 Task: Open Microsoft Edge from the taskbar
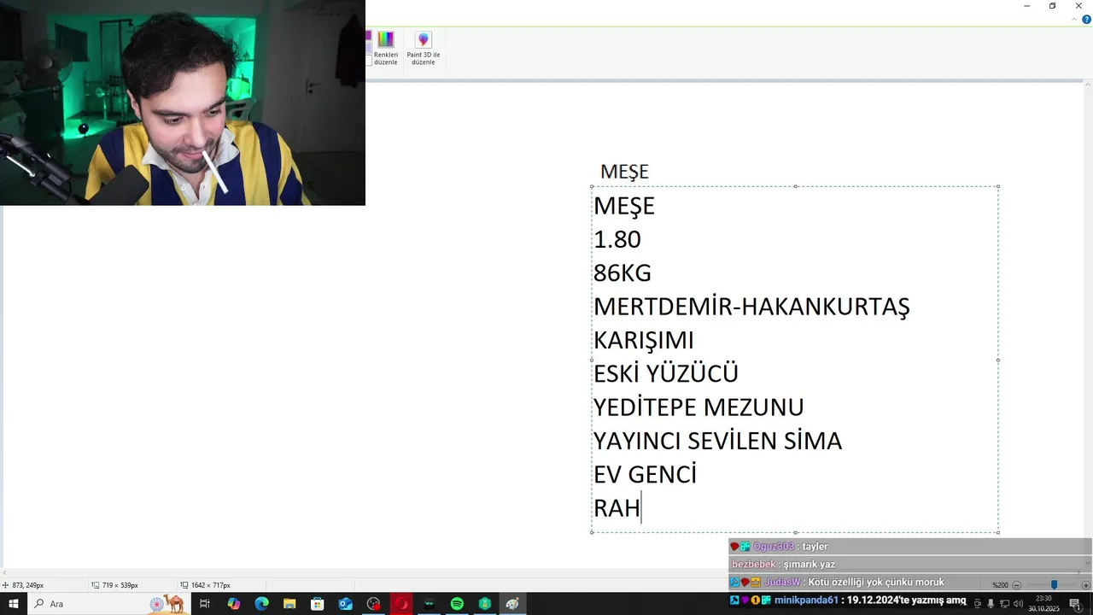click(261, 604)
